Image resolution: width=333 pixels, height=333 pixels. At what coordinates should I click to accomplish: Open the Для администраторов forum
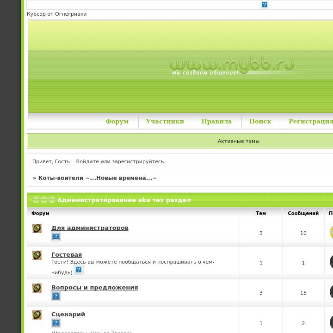click(90, 228)
